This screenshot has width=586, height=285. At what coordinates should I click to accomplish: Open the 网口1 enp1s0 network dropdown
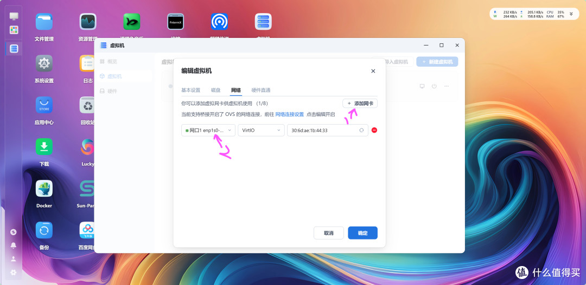(208, 130)
